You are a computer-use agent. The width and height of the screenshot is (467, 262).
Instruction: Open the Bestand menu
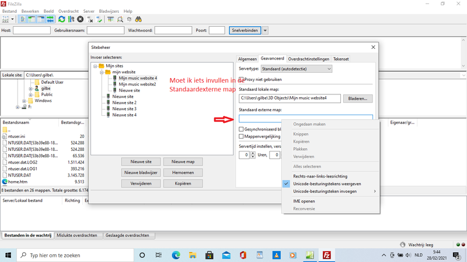[9, 11]
